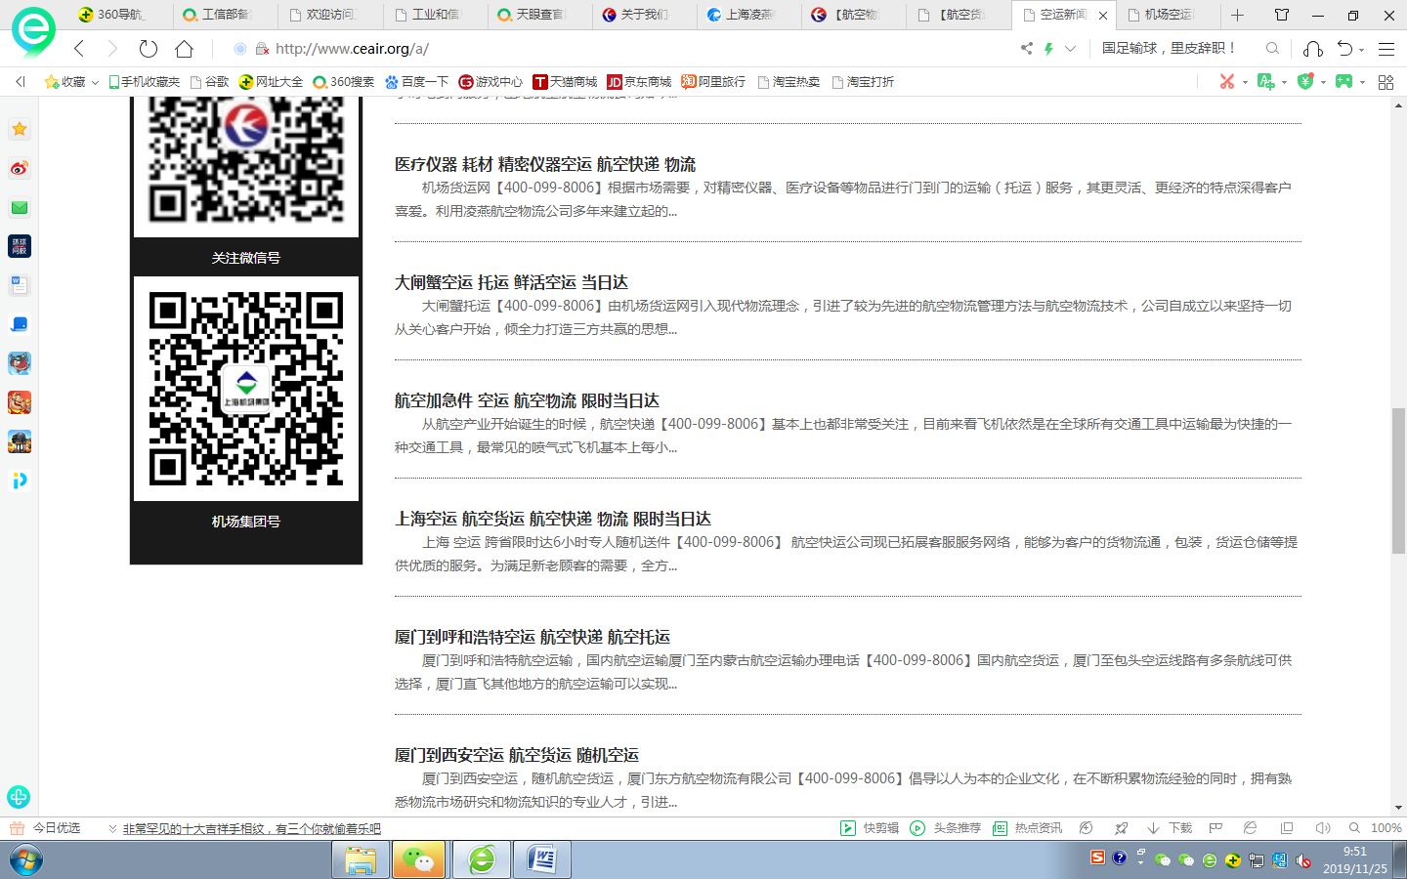This screenshot has width=1407, height=879.
Task: Open the 百度一下 bookmark
Action: (416, 82)
